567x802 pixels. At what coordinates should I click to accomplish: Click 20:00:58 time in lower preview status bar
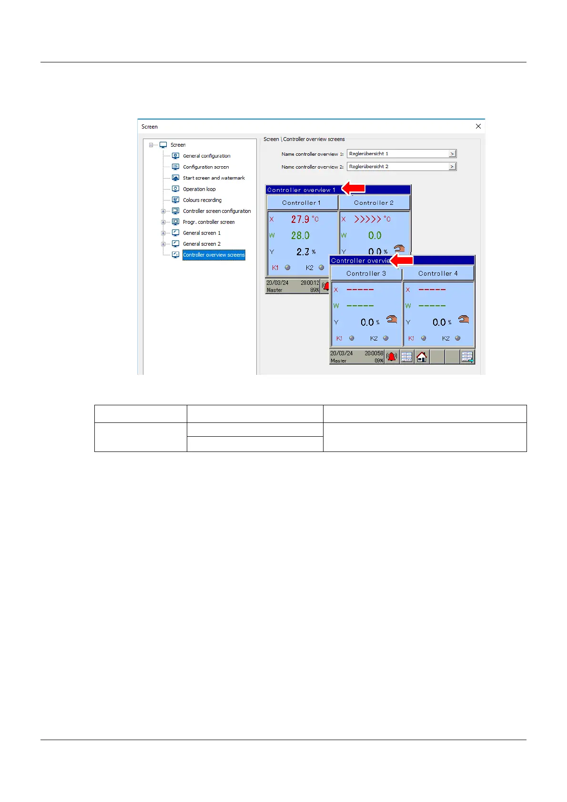[374, 353]
